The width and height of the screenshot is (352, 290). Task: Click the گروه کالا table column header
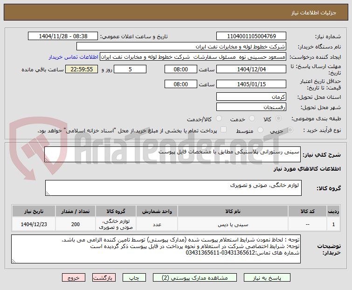tap(116, 211)
